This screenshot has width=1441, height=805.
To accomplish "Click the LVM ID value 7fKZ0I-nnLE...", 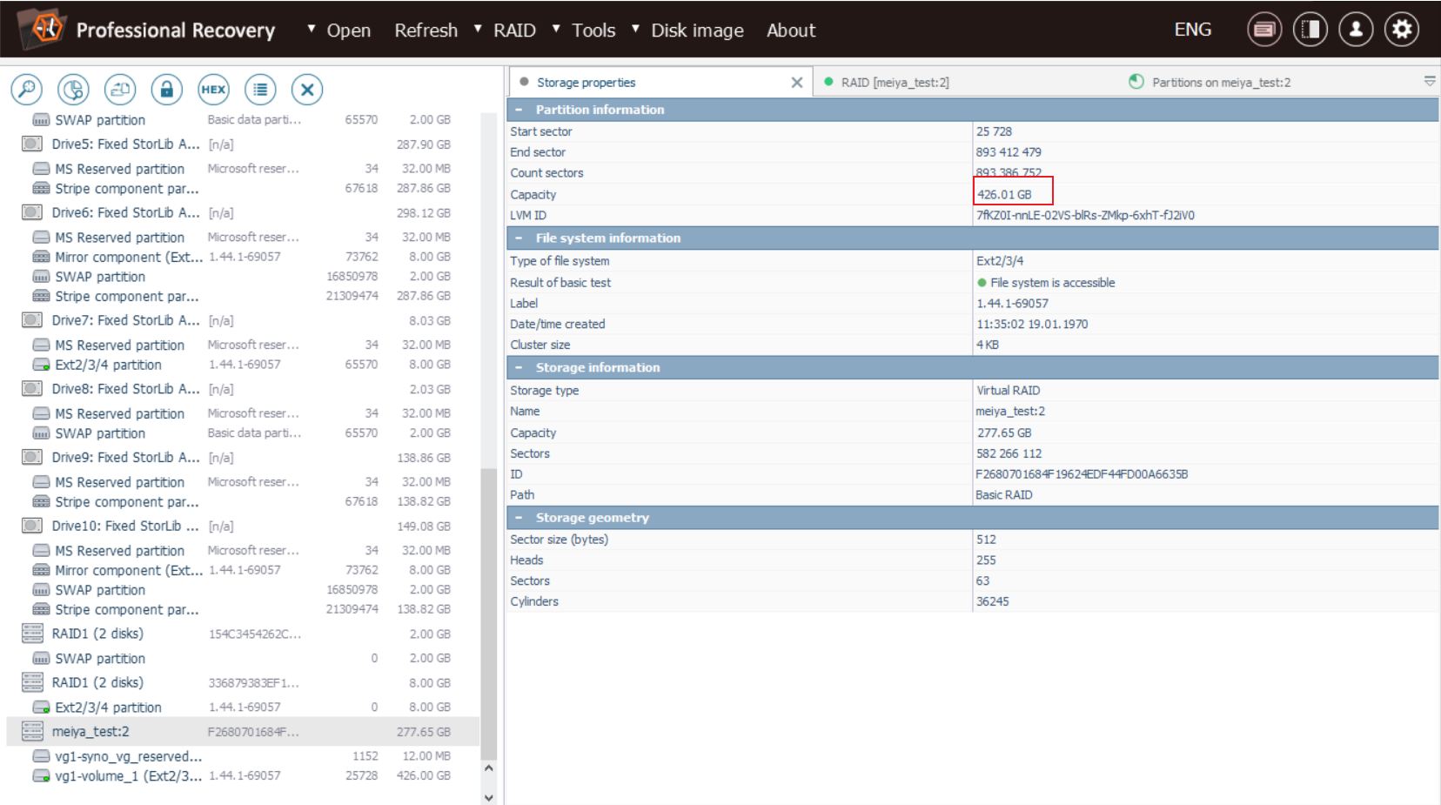I will click(1085, 215).
